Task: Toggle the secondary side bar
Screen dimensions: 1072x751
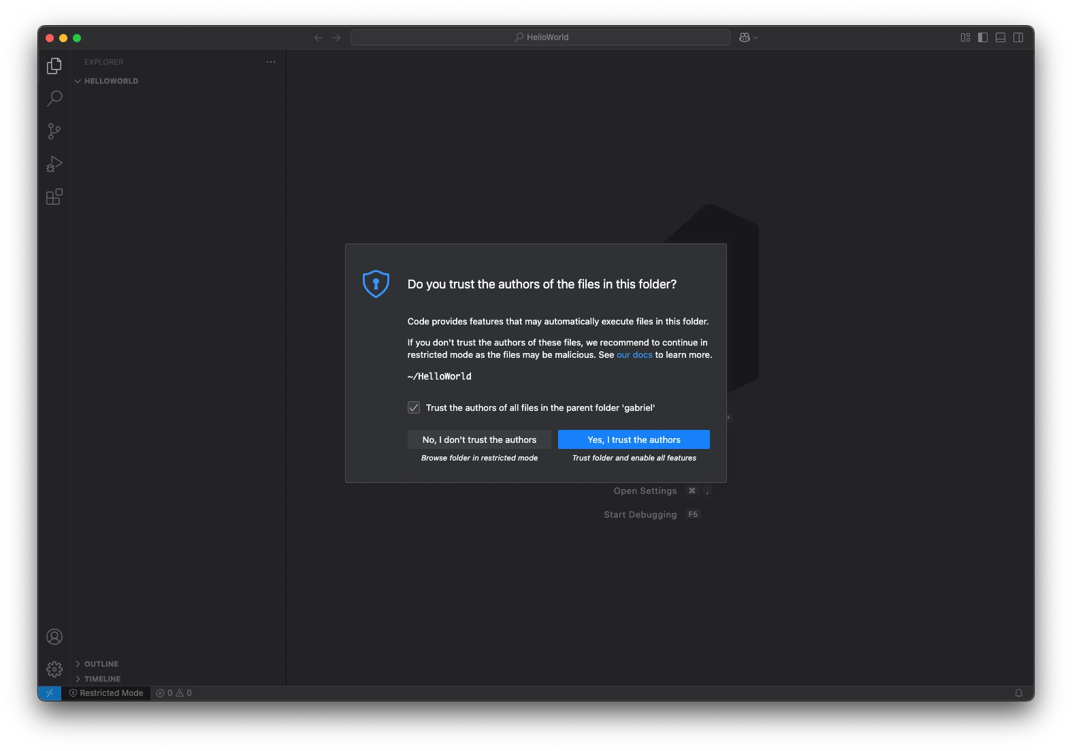Action: tap(1018, 37)
